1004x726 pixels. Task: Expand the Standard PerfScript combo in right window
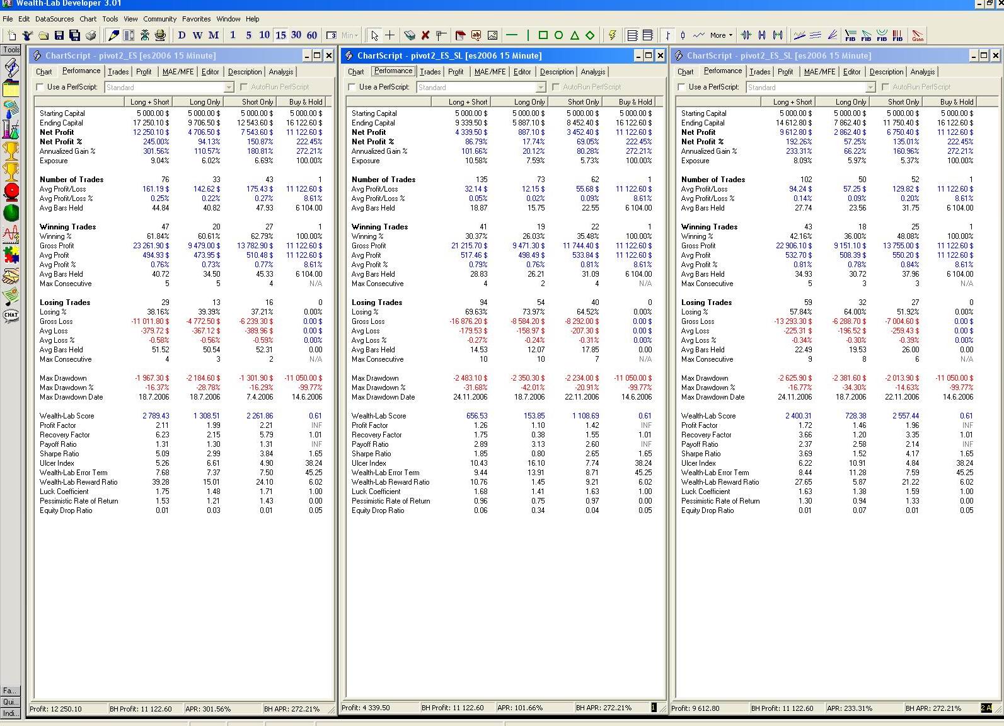coord(870,87)
